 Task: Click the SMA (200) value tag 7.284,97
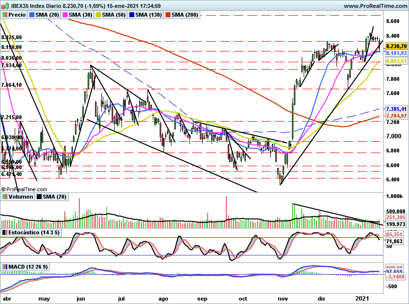tap(396, 115)
